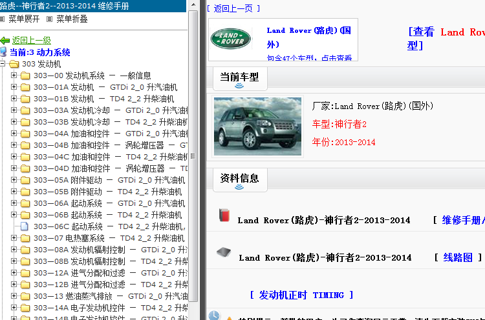Click the wave icon under 当前车型
This screenshot has height=320, width=485.
click(239, 85)
